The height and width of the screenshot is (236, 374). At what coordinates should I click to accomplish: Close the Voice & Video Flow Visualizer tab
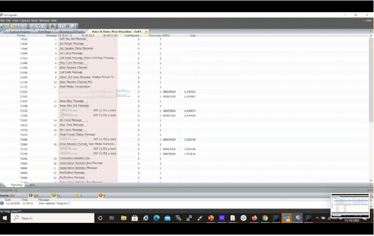tap(146, 31)
